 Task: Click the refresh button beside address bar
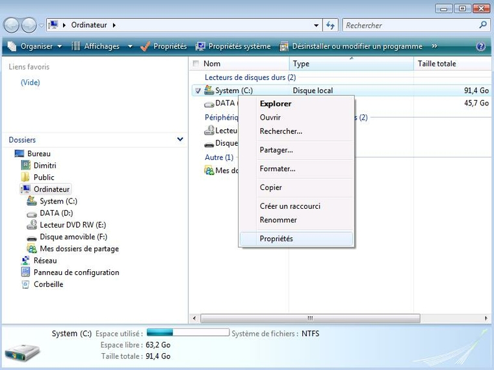(x=330, y=25)
